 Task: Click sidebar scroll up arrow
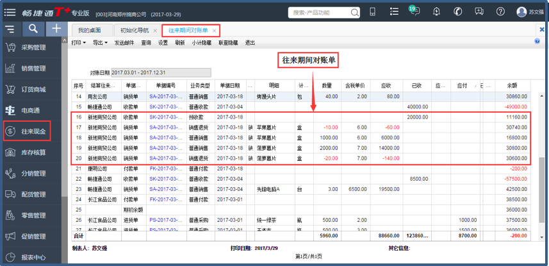[x=65, y=41]
